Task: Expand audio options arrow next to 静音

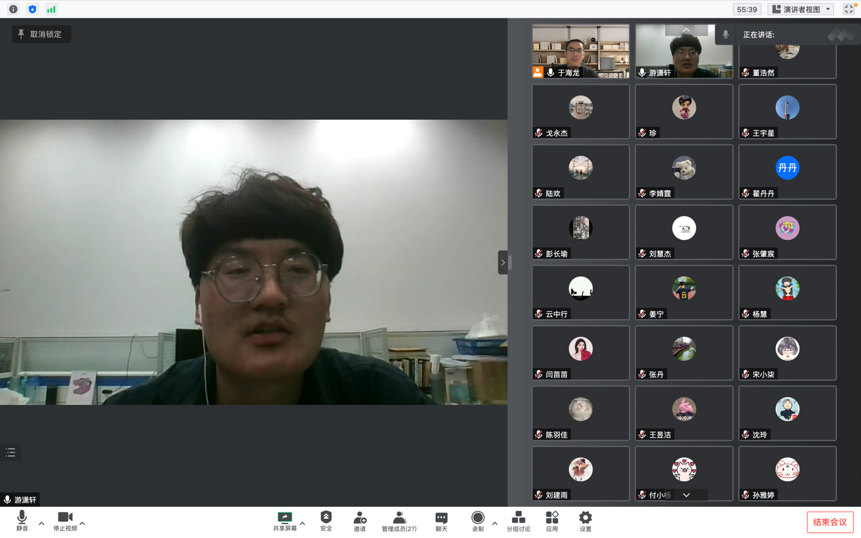Action: click(41, 523)
